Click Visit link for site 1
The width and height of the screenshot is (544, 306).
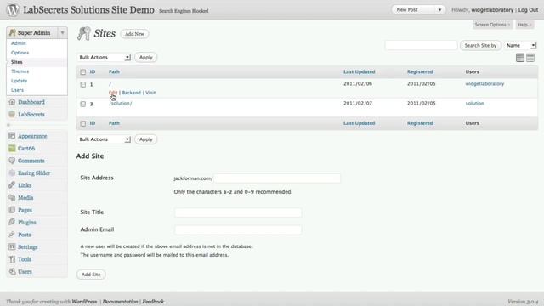click(x=150, y=93)
